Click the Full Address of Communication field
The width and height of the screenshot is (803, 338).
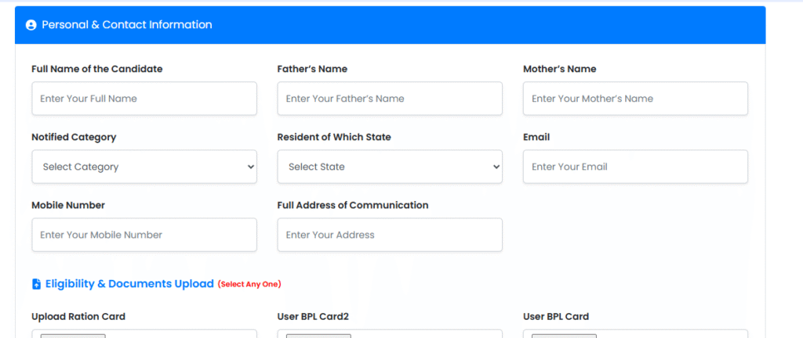(390, 235)
